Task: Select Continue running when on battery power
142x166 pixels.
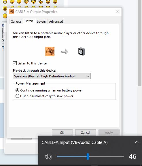Action: click(x=17, y=90)
